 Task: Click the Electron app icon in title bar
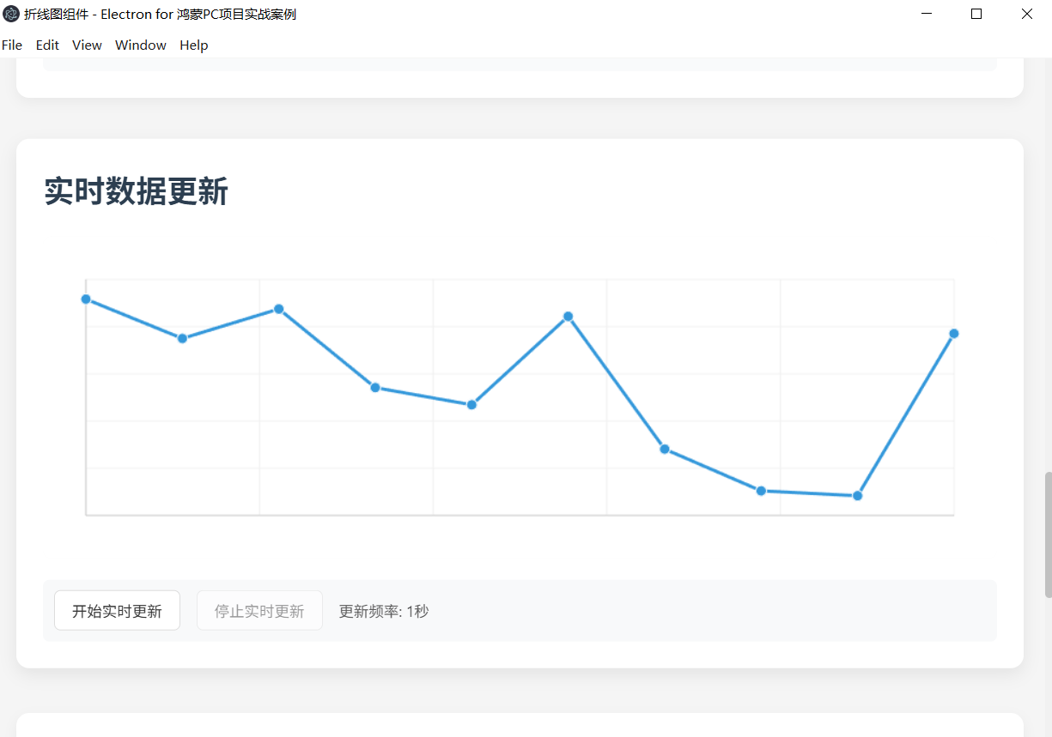11,14
